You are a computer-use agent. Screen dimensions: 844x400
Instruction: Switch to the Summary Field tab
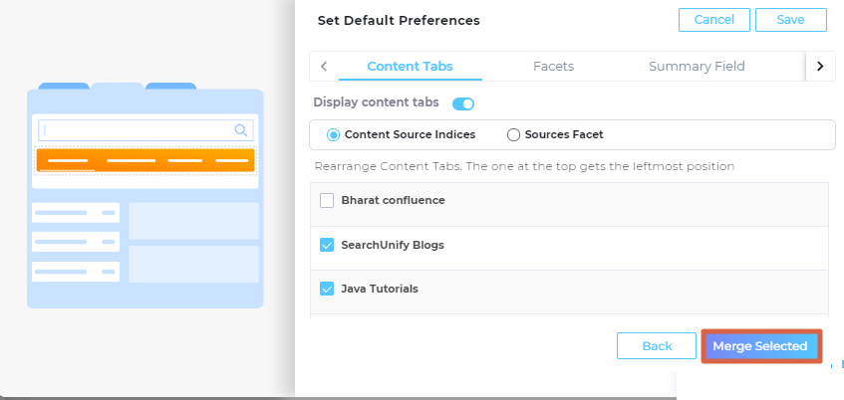[697, 67]
